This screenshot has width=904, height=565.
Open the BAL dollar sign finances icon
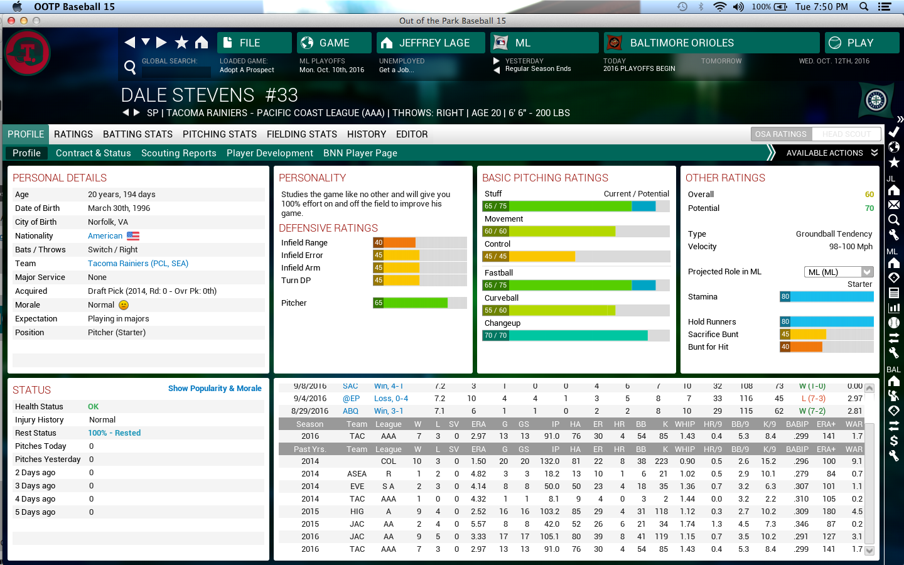[894, 441]
